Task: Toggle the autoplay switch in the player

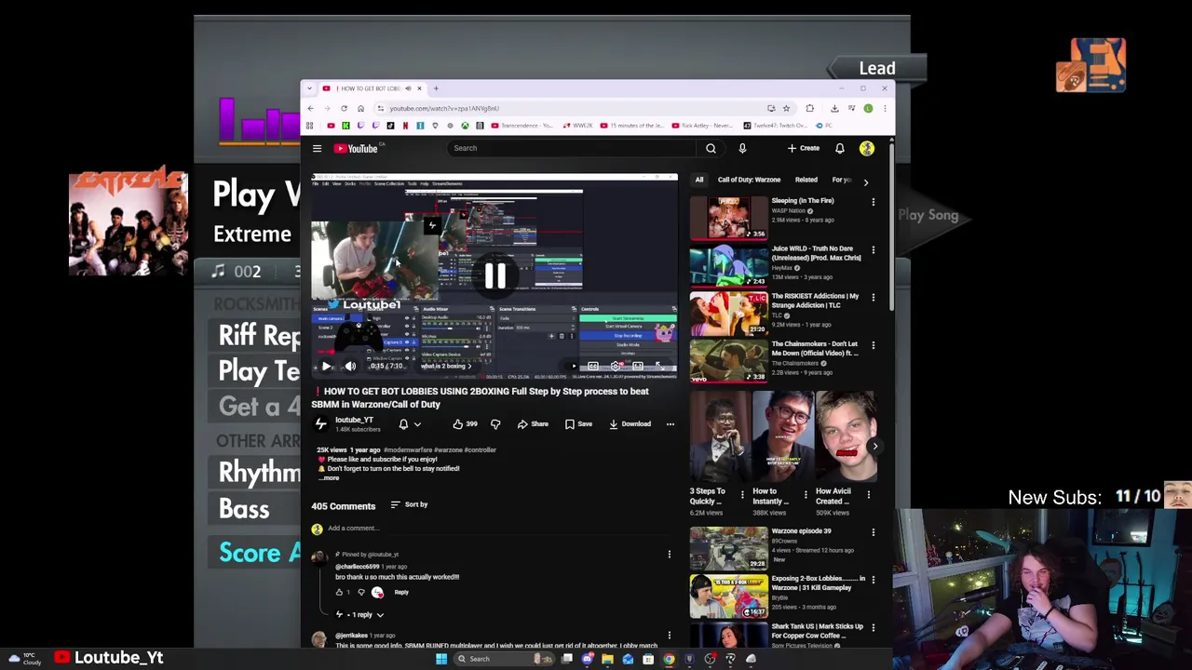Action: click(x=571, y=366)
